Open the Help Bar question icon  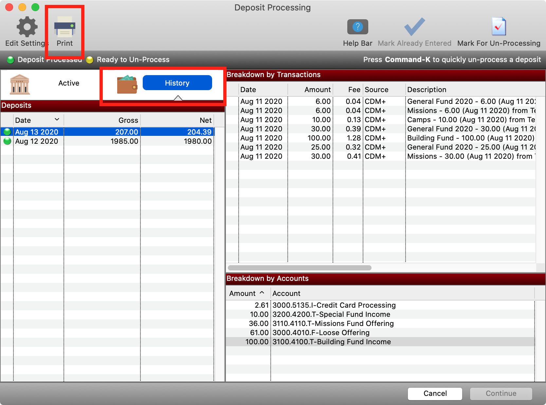coord(357,27)
